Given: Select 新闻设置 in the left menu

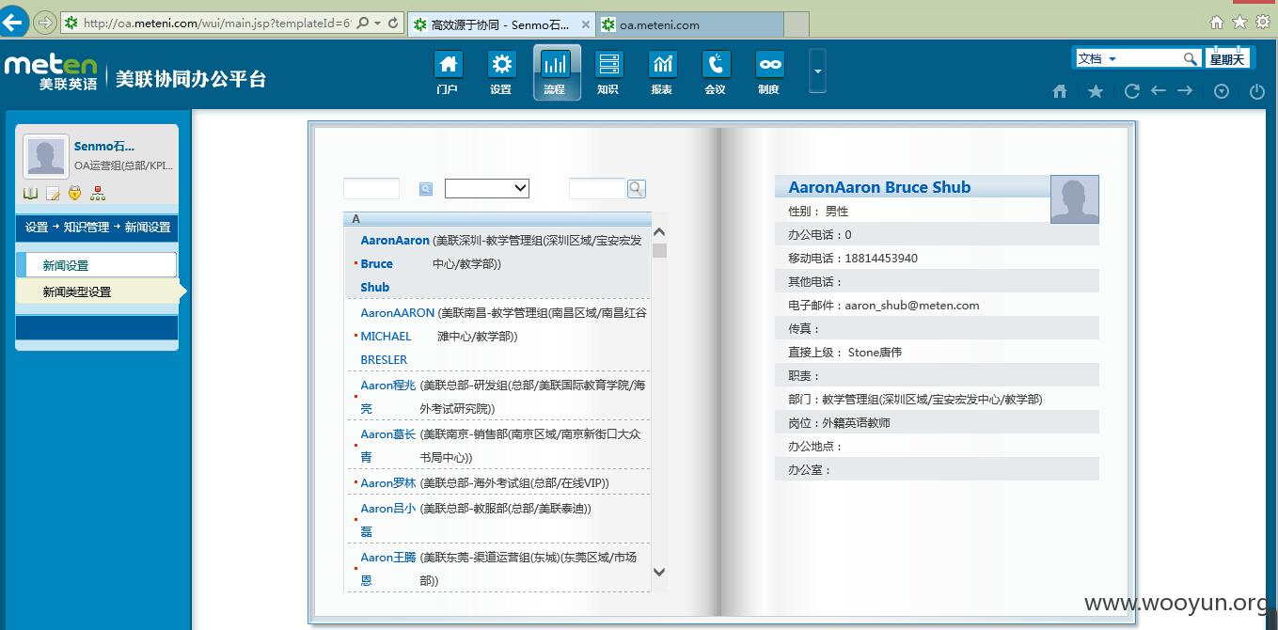Looking at the screenshot, I should (96, 265).
